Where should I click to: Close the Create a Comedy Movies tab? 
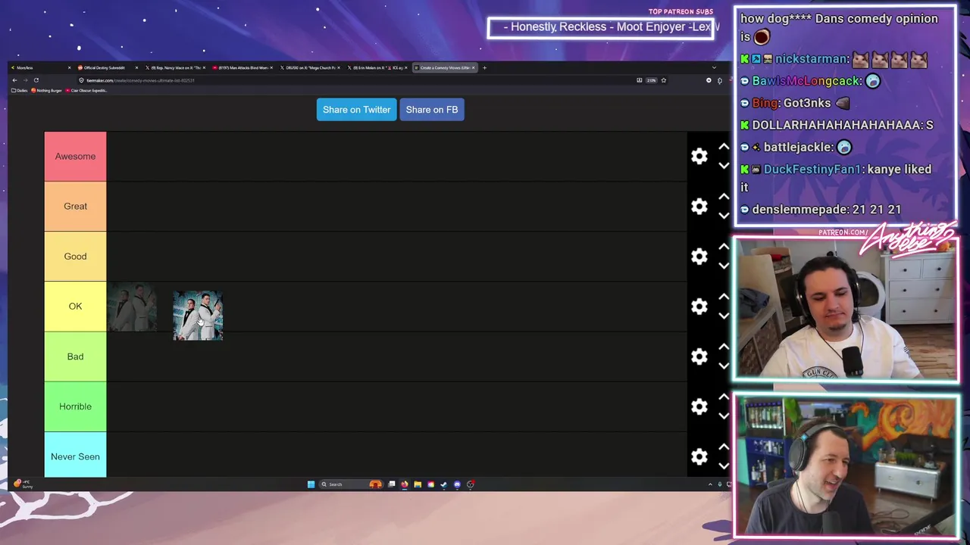coord(473,67)
